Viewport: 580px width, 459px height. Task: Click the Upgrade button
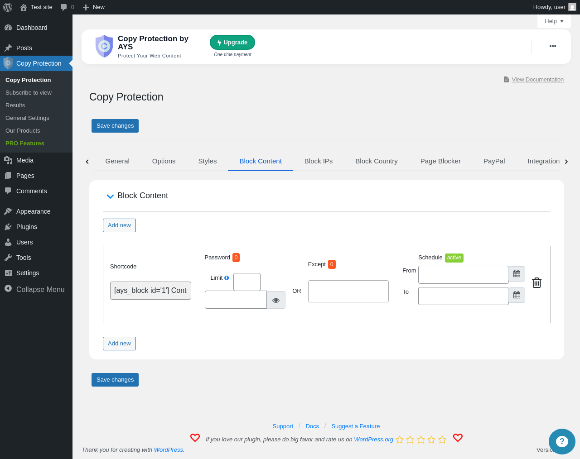[232, 43]
